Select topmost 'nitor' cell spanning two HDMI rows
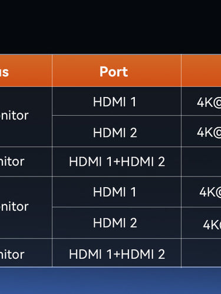 26,117
